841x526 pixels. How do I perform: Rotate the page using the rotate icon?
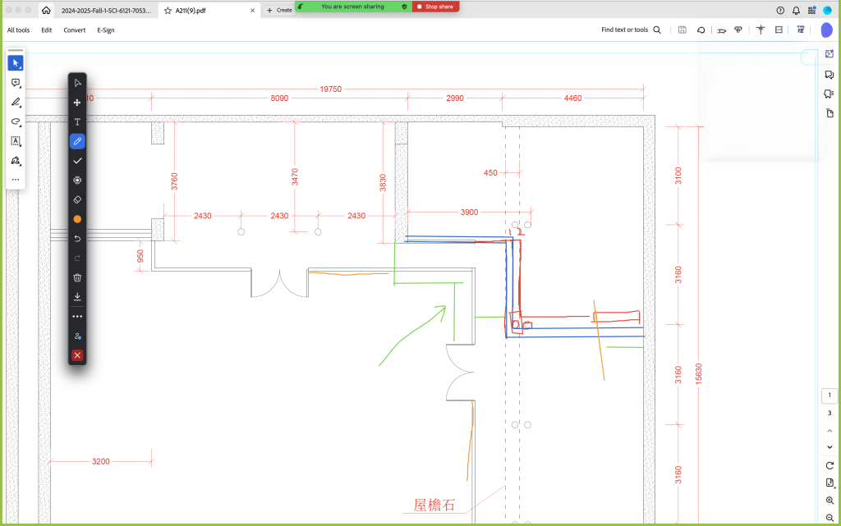[830, 465]
